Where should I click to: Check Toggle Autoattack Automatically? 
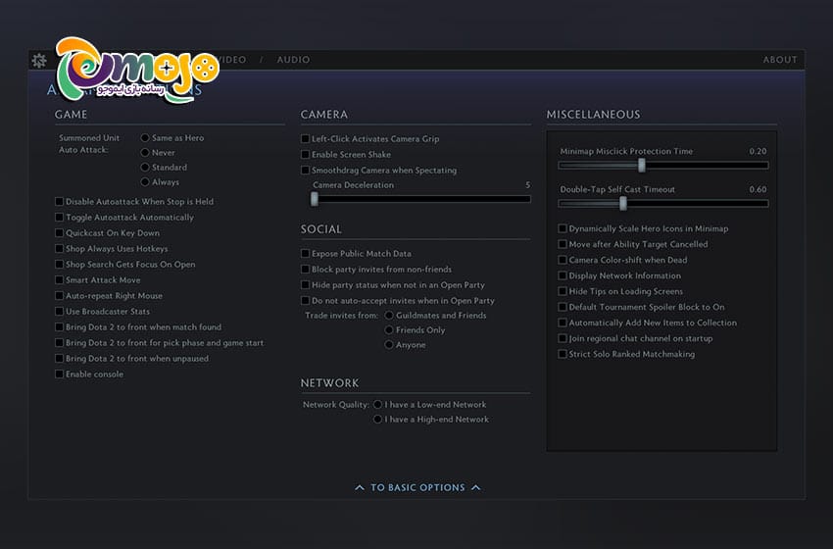click(x=60, y=218)
